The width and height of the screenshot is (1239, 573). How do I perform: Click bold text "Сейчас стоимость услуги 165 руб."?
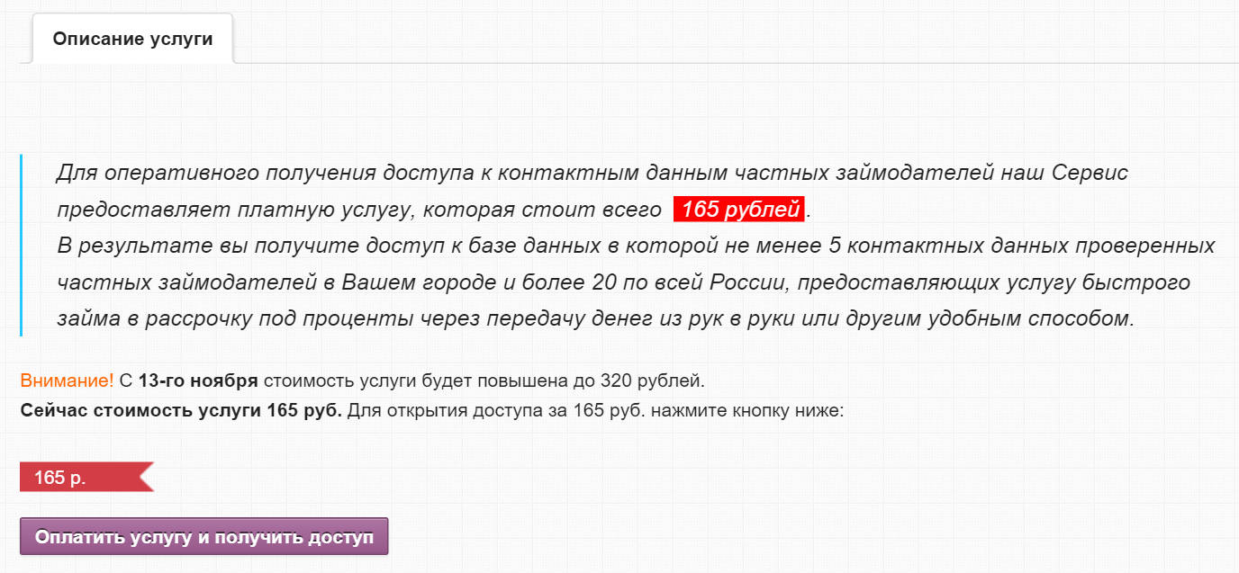[x=181, y=412]
